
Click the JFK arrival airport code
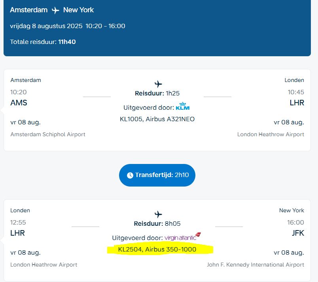[x=298, y=233]
